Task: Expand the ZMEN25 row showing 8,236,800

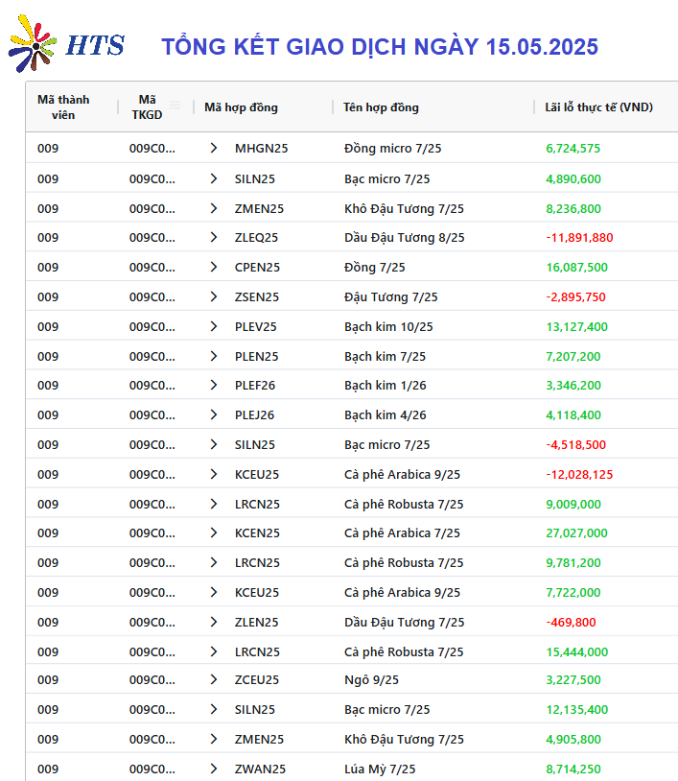Action: pyautogui.click(x=214, y=209)
